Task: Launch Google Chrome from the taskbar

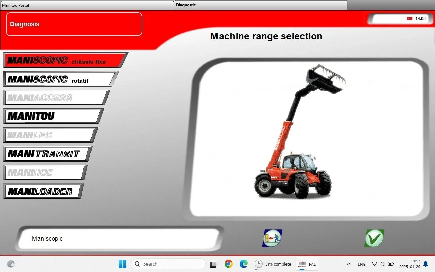Action: [x=228, y=264]
